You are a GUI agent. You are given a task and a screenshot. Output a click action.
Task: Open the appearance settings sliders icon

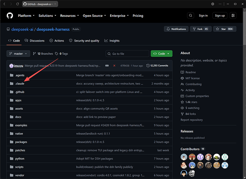pyautogui.click(x=233, y=15)
